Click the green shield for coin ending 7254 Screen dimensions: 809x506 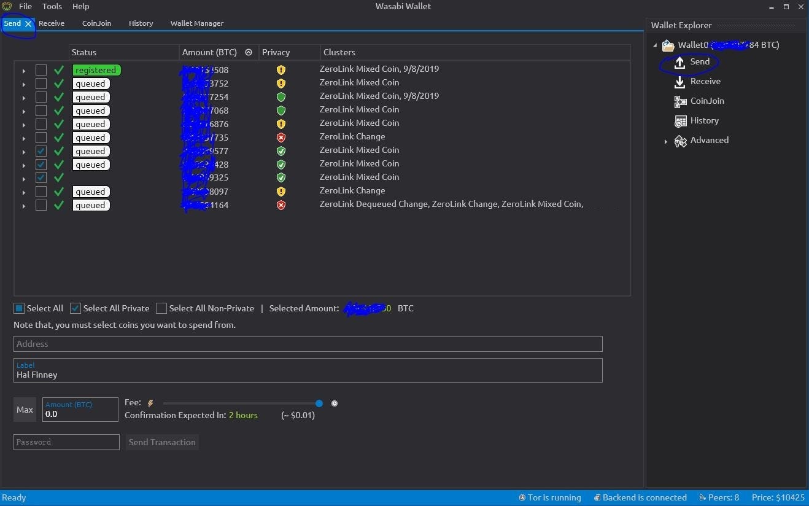[281, 97]
